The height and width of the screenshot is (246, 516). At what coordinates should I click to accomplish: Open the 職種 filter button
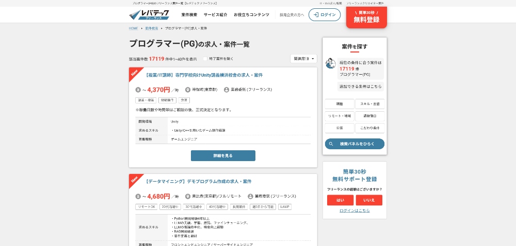tap(340, 104)
